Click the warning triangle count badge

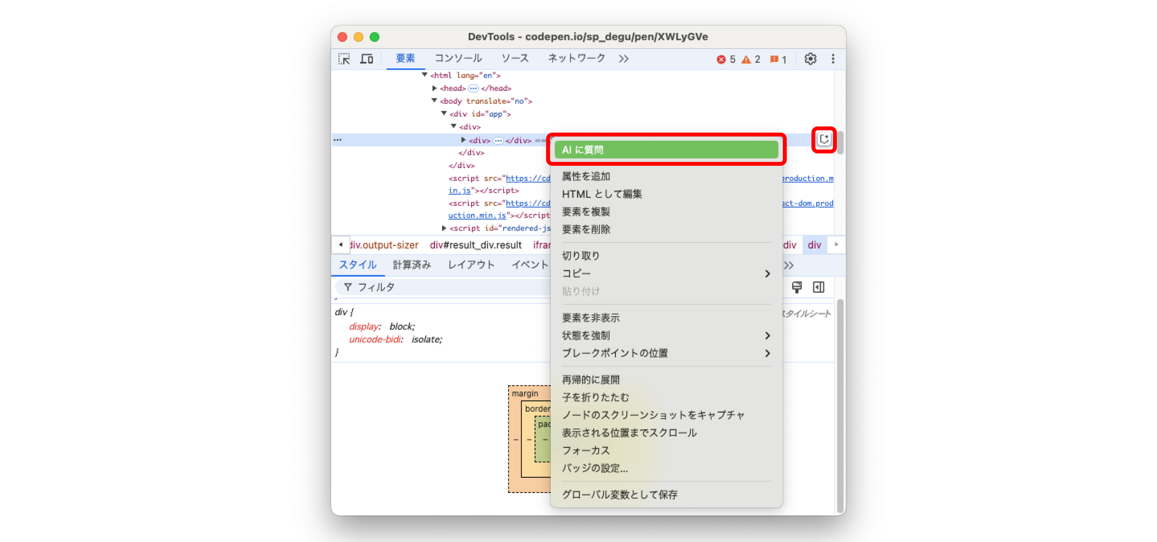pos(751,59)
